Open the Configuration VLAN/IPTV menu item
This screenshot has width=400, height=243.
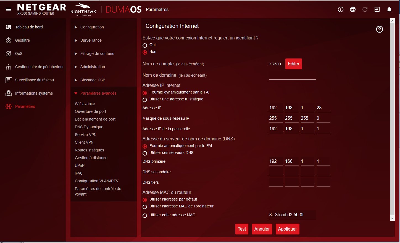point(97,181)
